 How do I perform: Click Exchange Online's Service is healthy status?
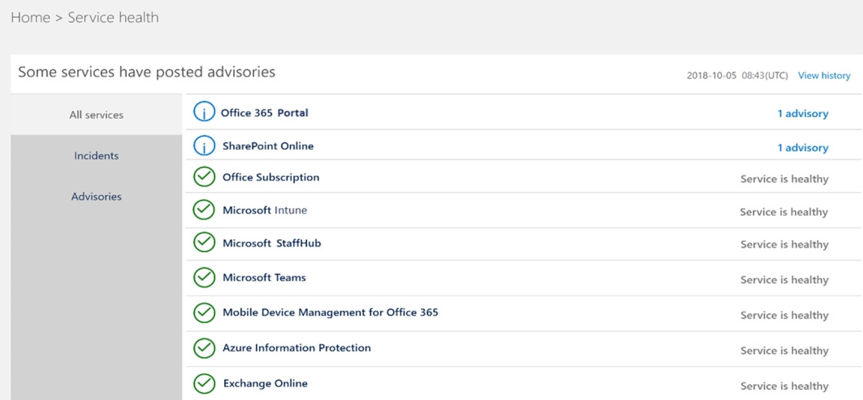pyautogui.click(x=784, y=386)
